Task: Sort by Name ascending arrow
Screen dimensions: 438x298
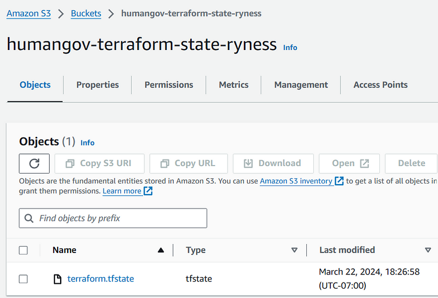Action: click(161, 250)
